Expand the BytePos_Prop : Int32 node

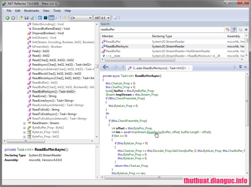click(24, 137)
